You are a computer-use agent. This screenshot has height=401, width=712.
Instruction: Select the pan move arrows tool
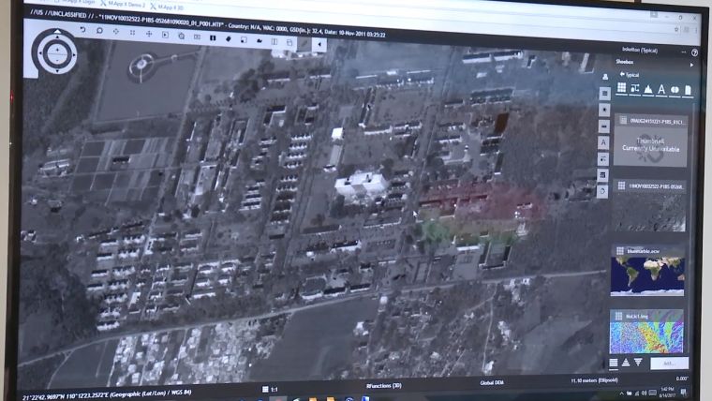pos(148,33)
